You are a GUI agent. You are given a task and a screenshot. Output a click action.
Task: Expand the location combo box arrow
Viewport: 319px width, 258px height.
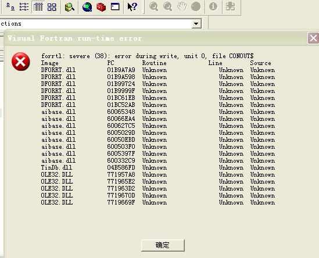[x=196, y=24]
